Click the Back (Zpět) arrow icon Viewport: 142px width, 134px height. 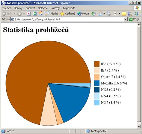tap(4, 13)
